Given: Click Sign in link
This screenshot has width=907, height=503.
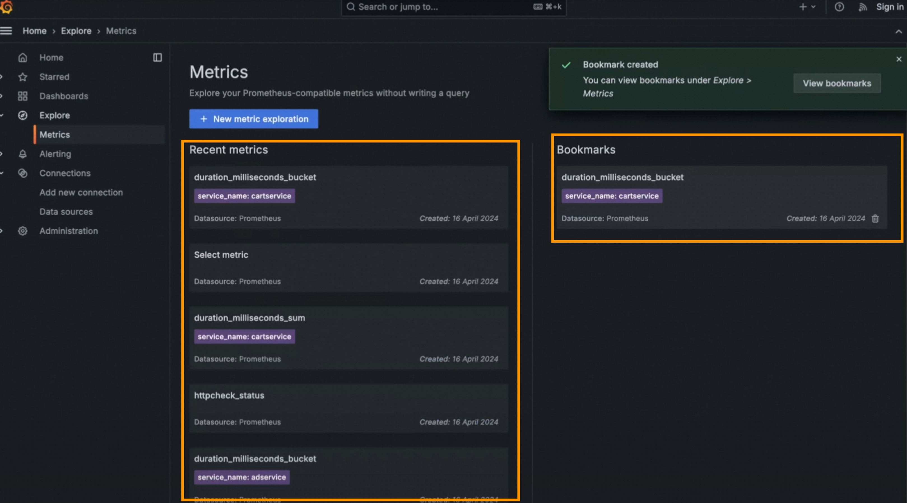Looking at the screenshot, I should [x=890, y=7].
